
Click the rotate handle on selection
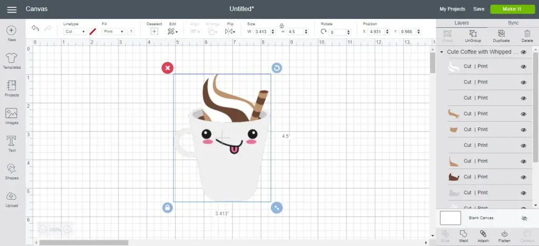277,68
